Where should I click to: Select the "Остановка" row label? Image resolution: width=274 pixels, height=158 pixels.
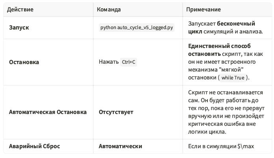24,62
